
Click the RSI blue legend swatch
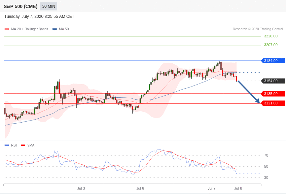[7, 145]
